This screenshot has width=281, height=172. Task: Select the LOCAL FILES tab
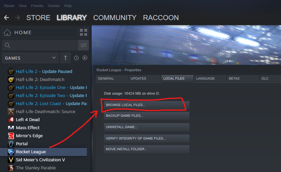pos(177,79)
